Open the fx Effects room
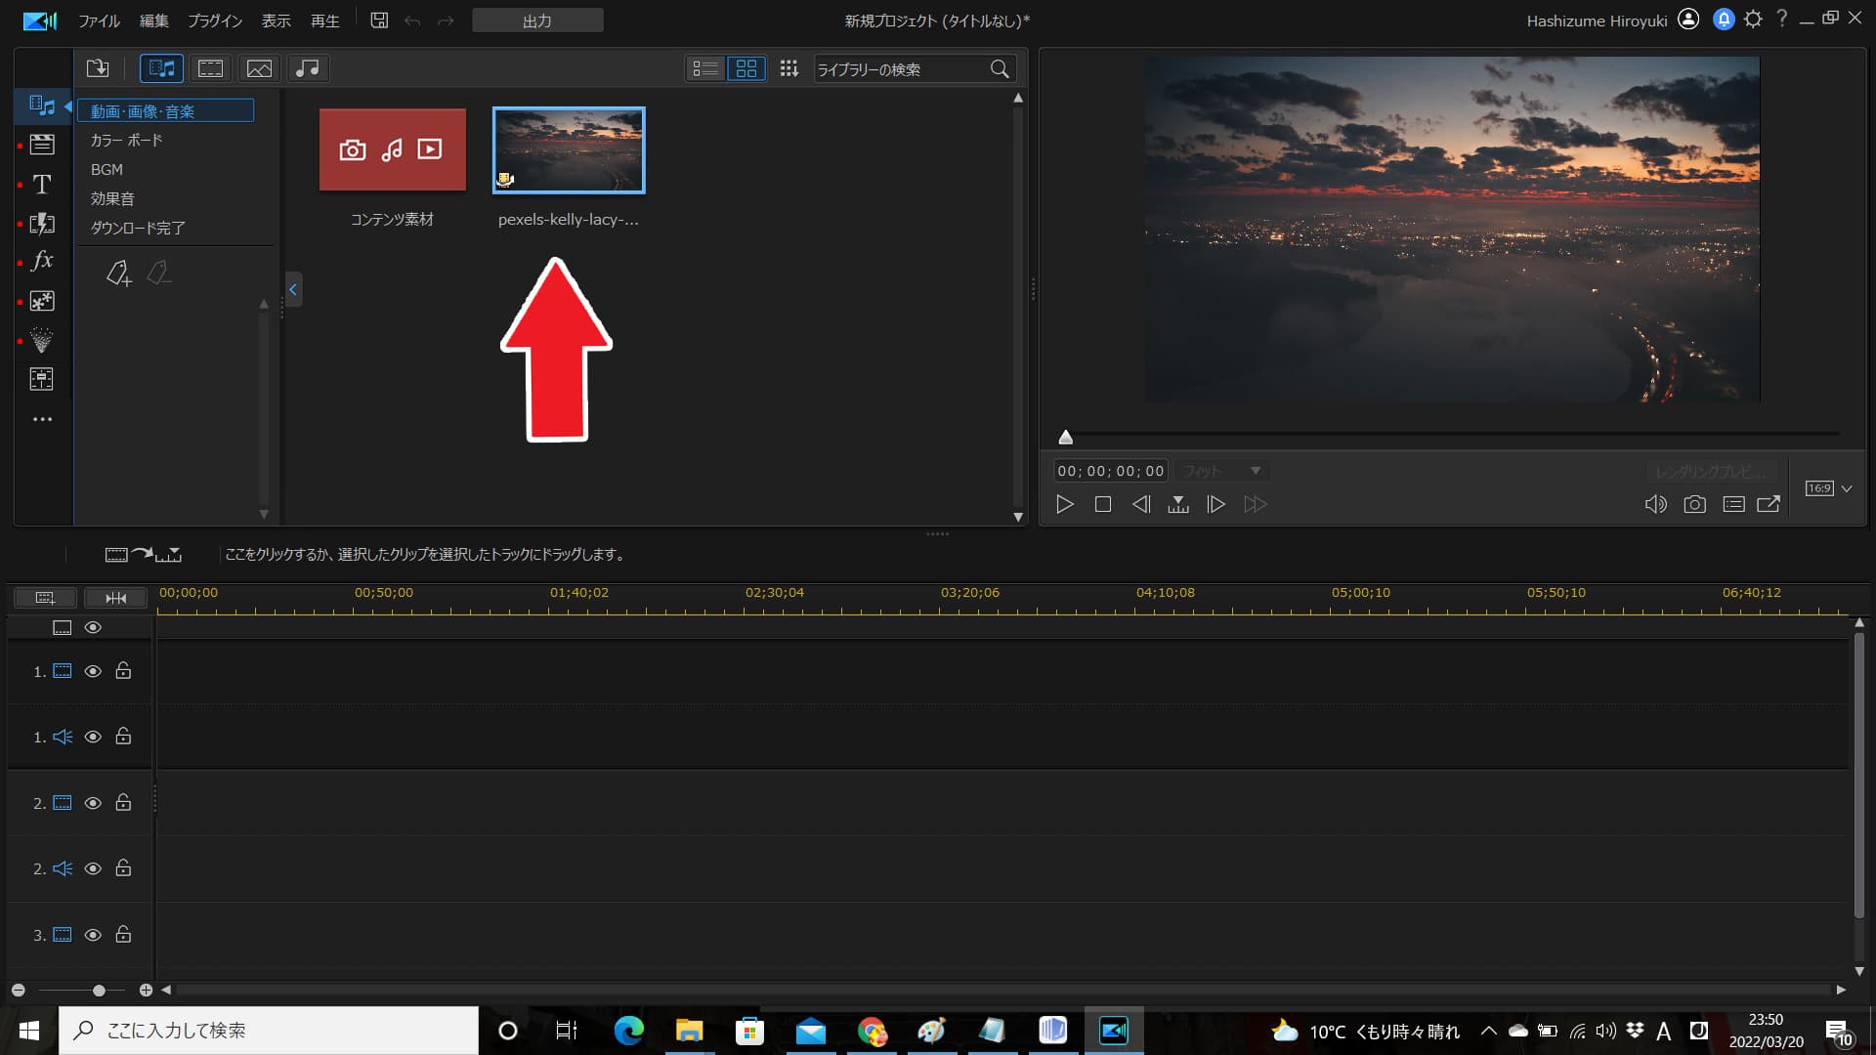Screen dimensions: 1876x1055 tap(41, 262)
